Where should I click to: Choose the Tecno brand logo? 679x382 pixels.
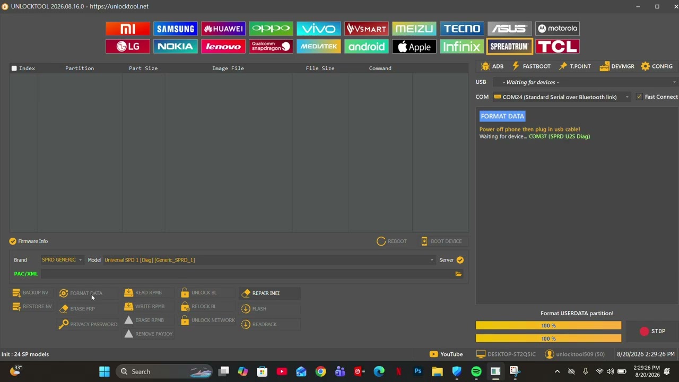coord(462,29)
